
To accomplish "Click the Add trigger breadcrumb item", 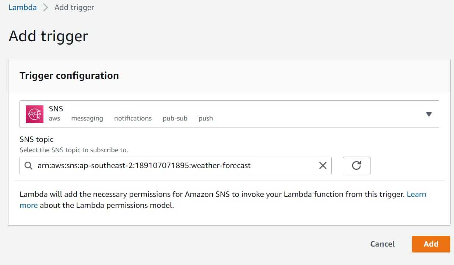I will click(x=74, y=7).
